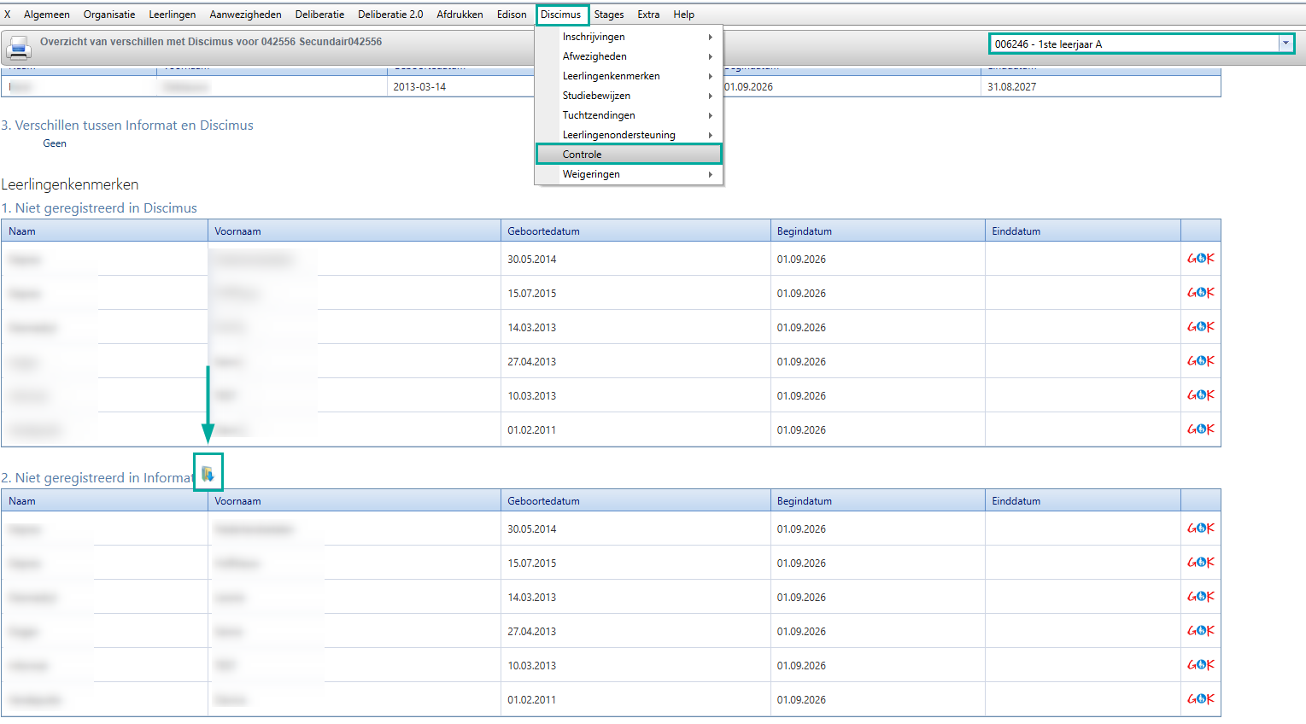
Task: Open the Deliberatie 2.0 menu
Action: point(390,15)
